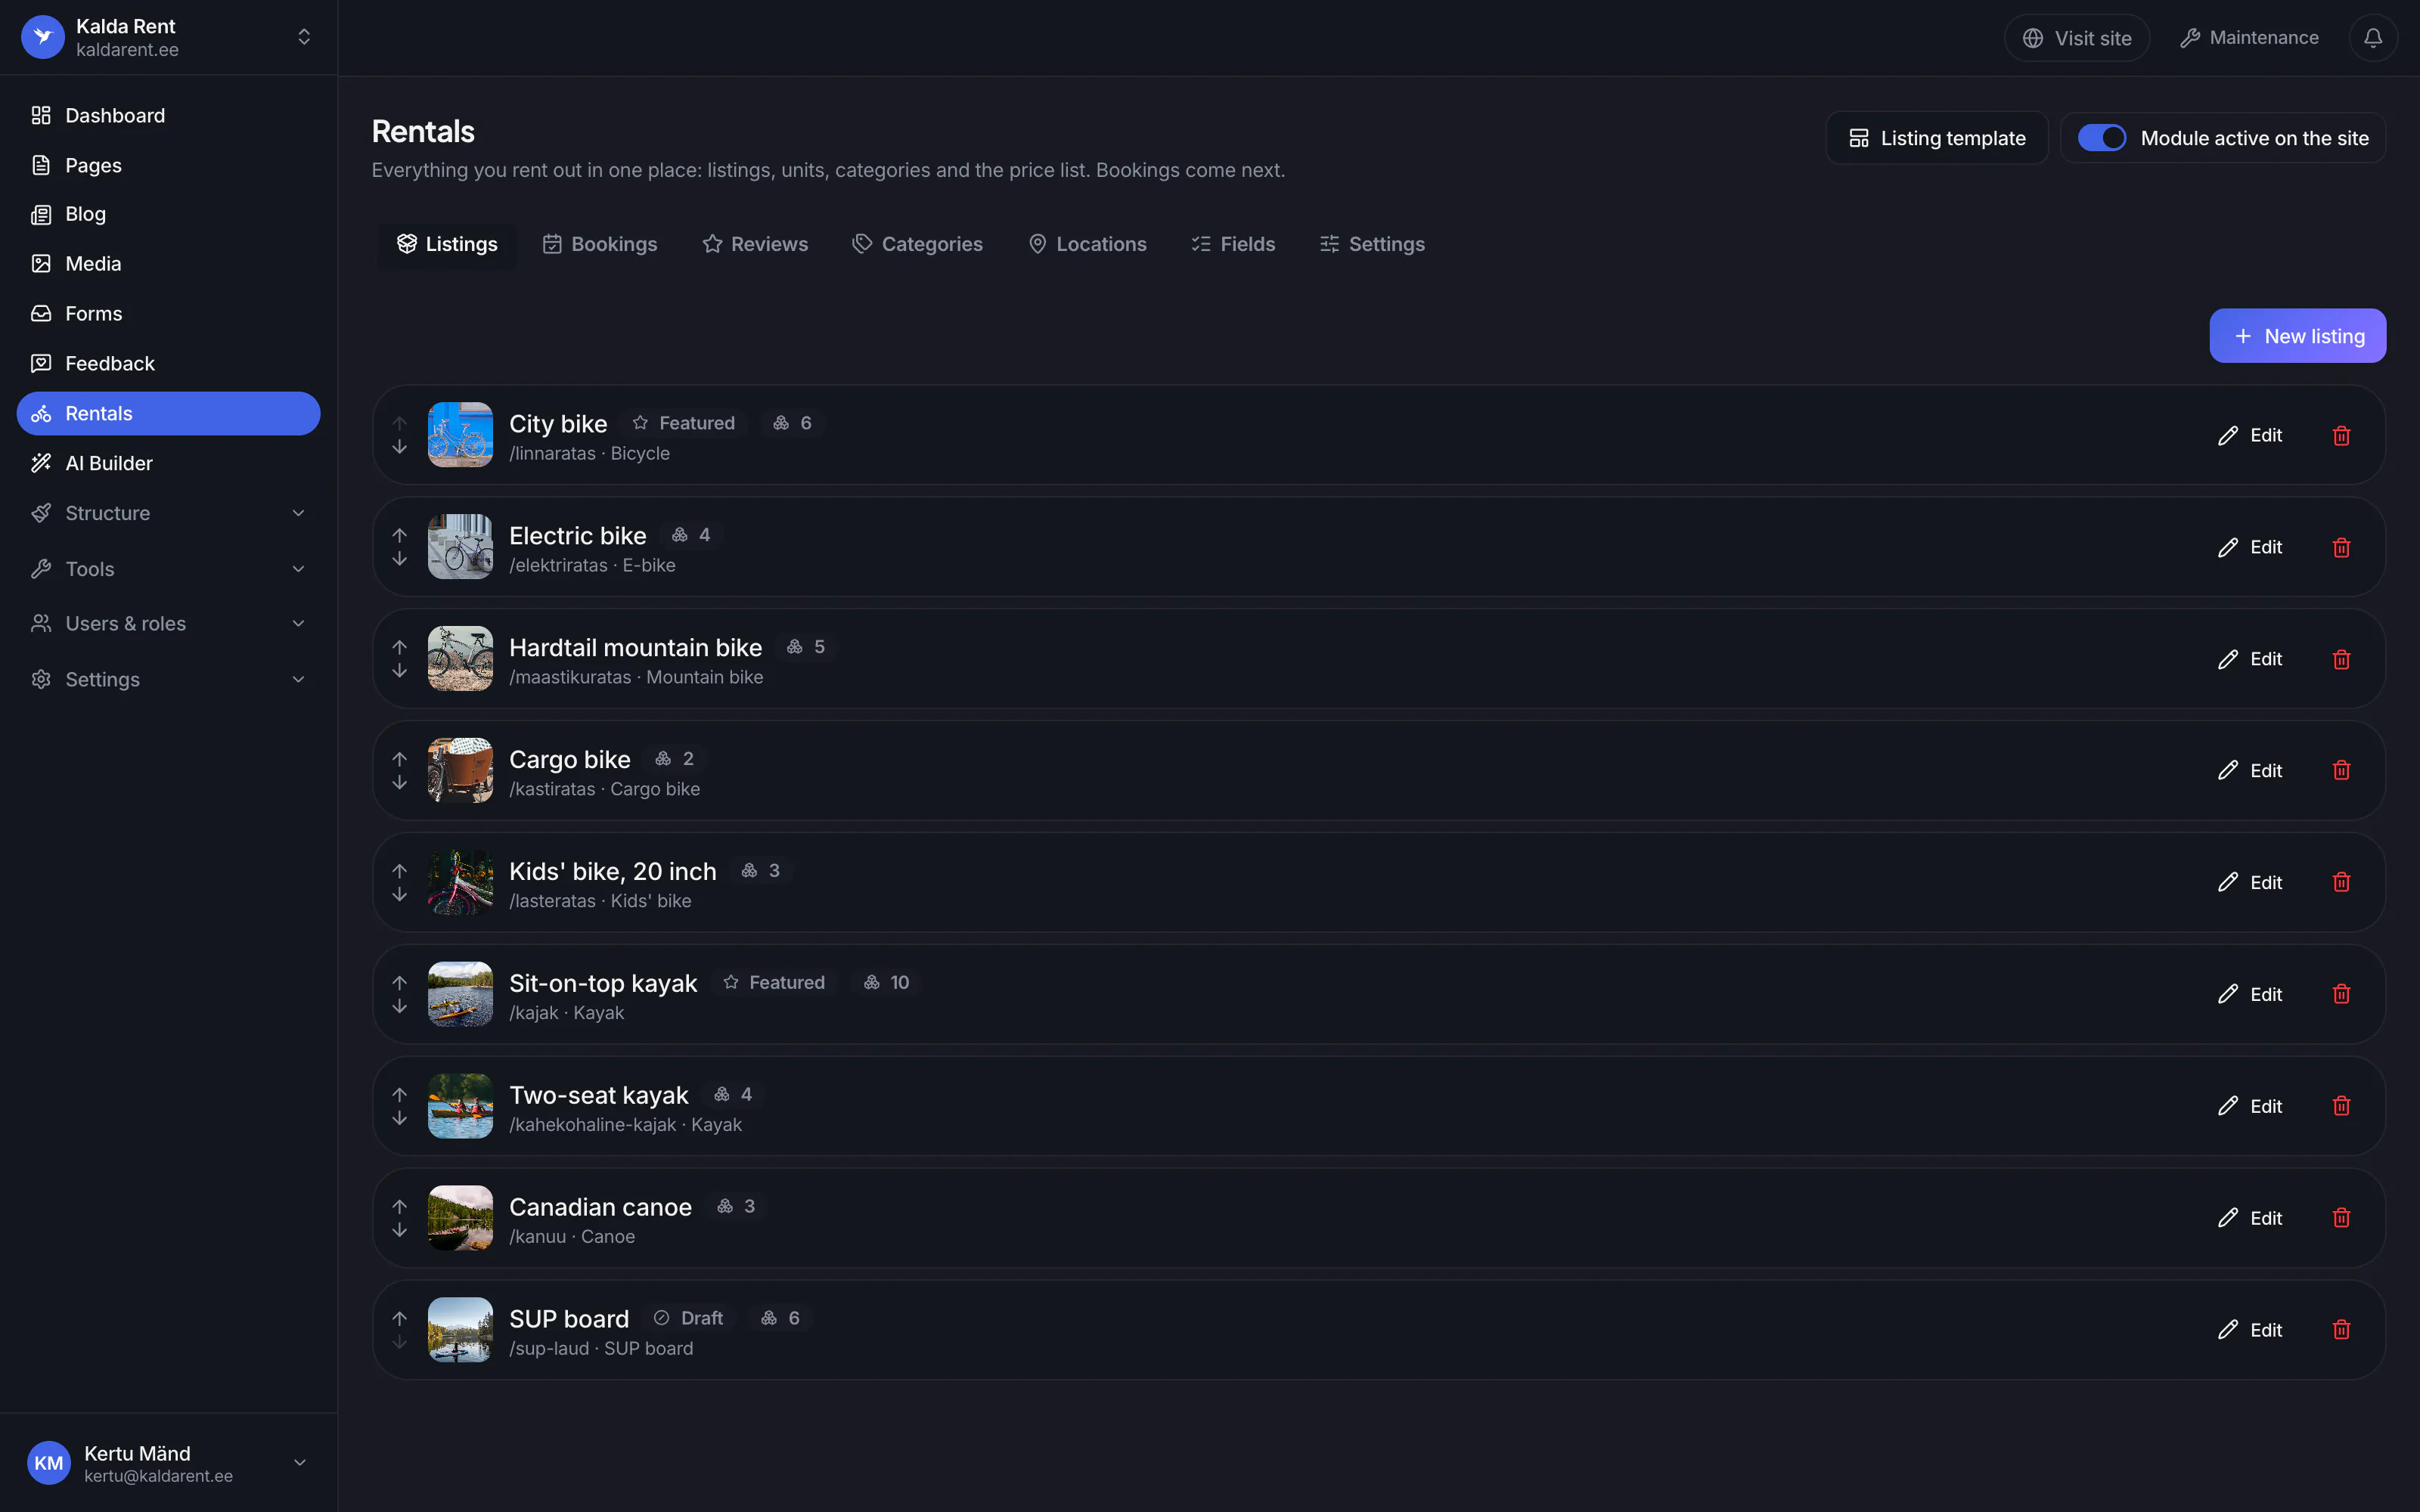
Task: Delete the Kids' bike listing
Action: 2341,882
